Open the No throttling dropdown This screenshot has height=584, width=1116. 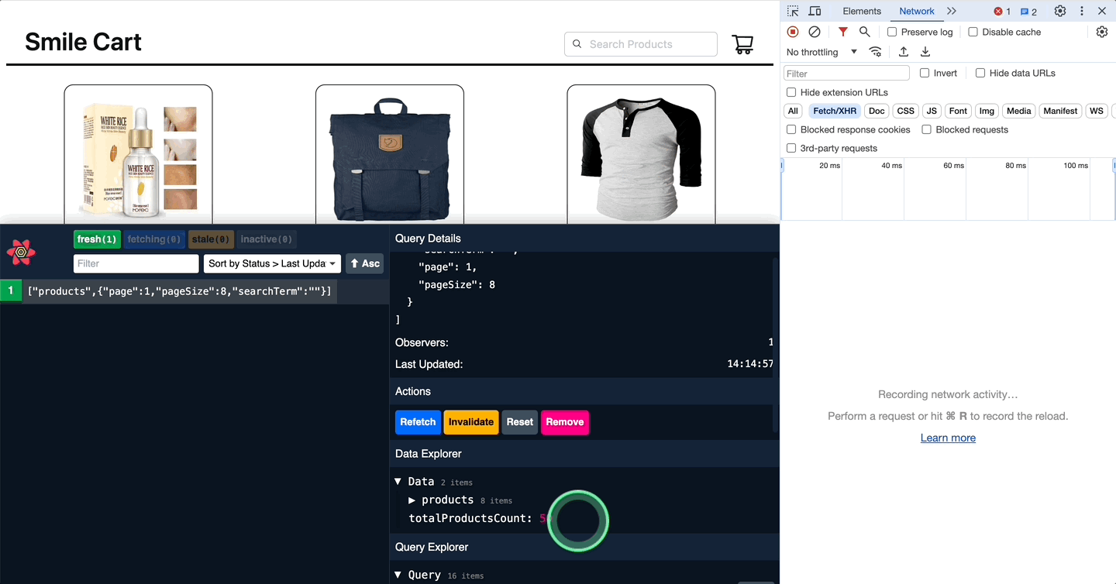click(821, 52)
